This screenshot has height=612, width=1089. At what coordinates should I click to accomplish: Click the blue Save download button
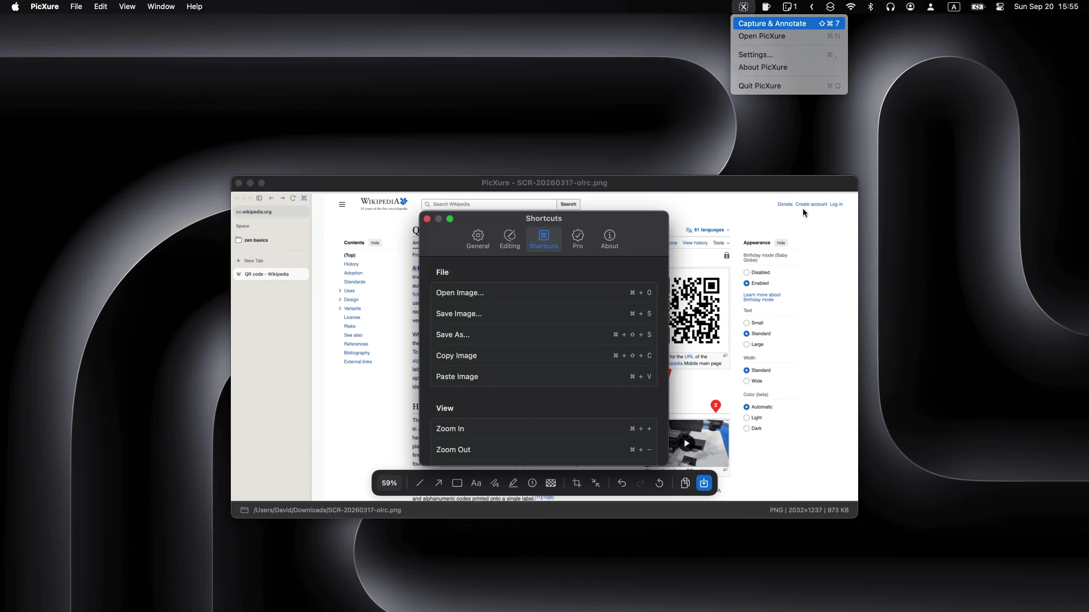[x=704, y=483]
